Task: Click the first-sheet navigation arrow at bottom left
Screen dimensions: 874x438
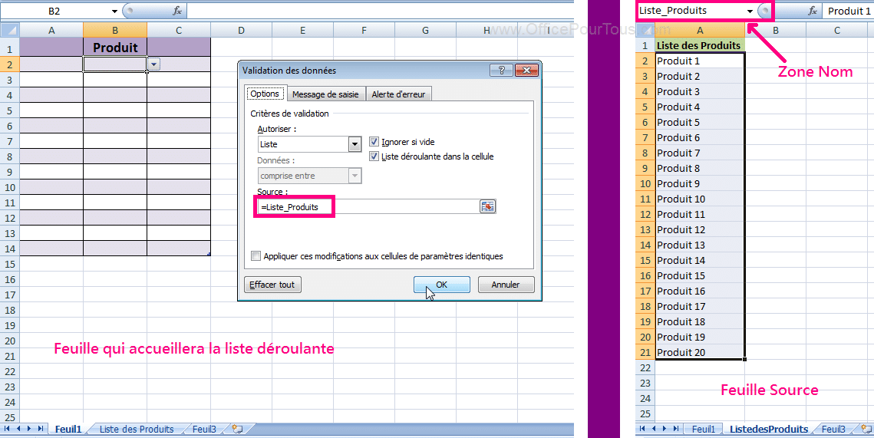Action: tap(8, 430)
